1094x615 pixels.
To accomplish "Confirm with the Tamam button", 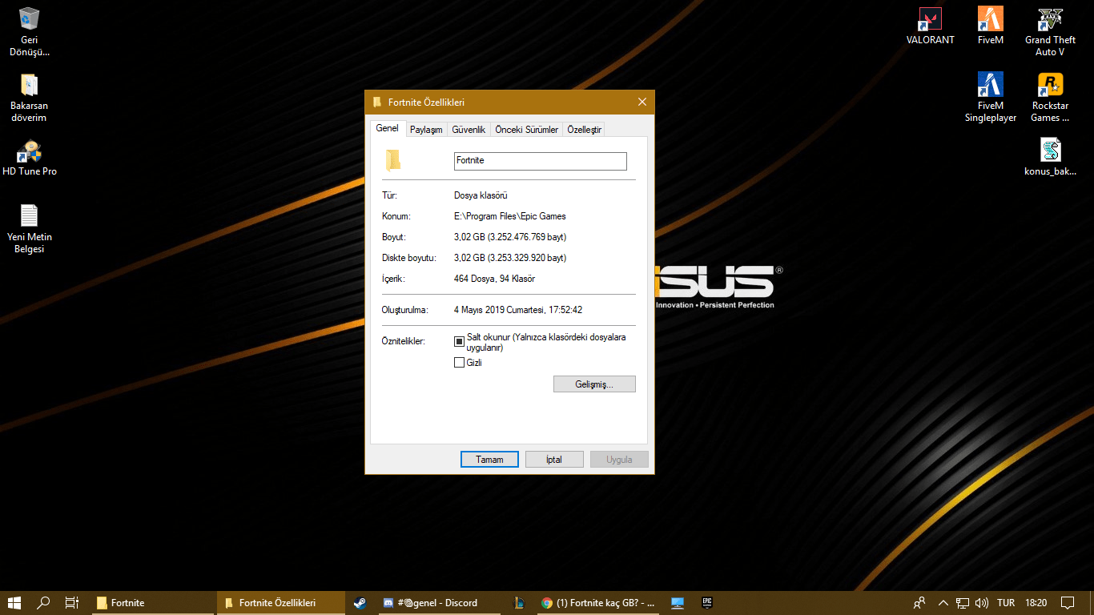I will click(490, 460).
